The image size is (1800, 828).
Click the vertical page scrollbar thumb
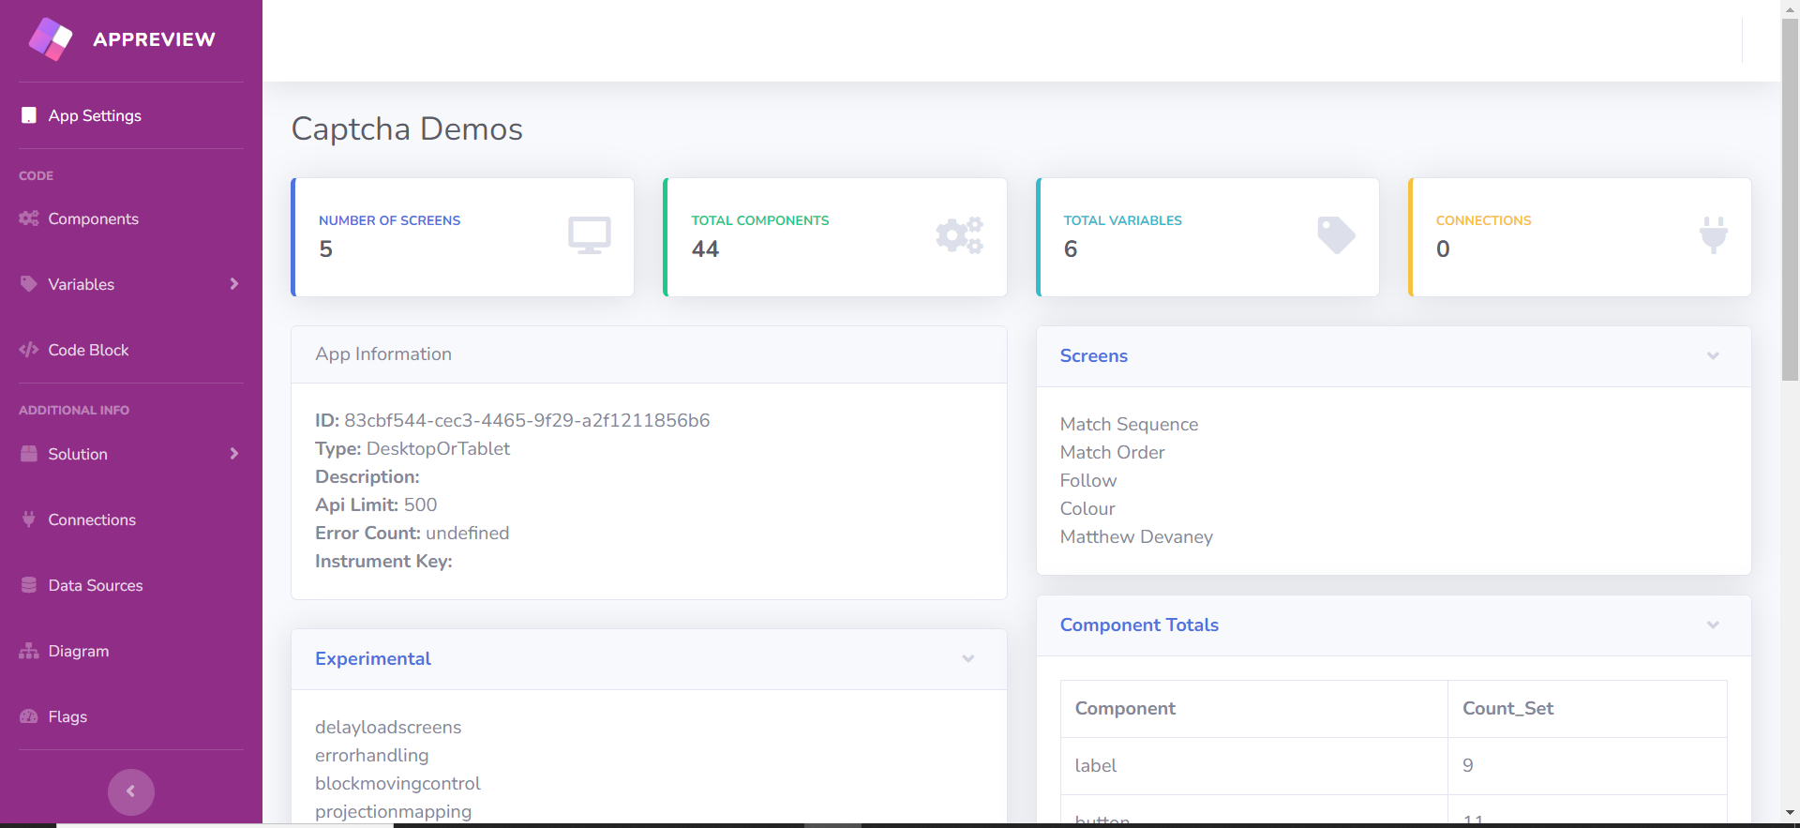1790,197
